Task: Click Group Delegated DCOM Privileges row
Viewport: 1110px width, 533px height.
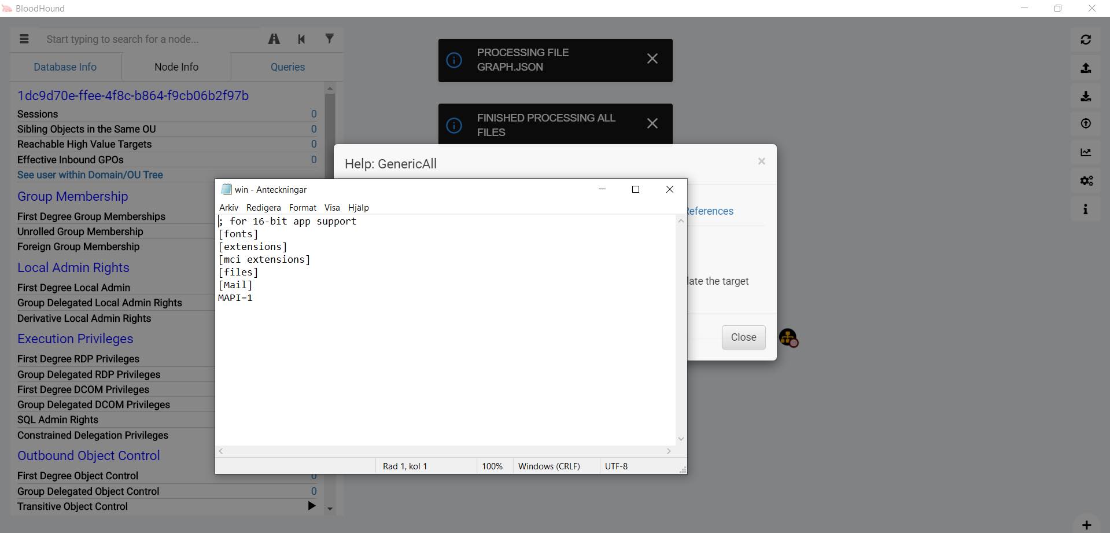Action: [x=116, y=405]
